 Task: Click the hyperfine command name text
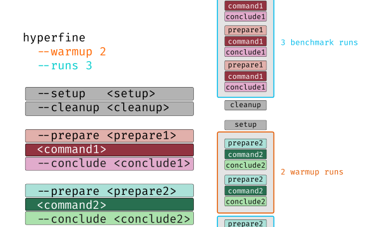point(54,38)
